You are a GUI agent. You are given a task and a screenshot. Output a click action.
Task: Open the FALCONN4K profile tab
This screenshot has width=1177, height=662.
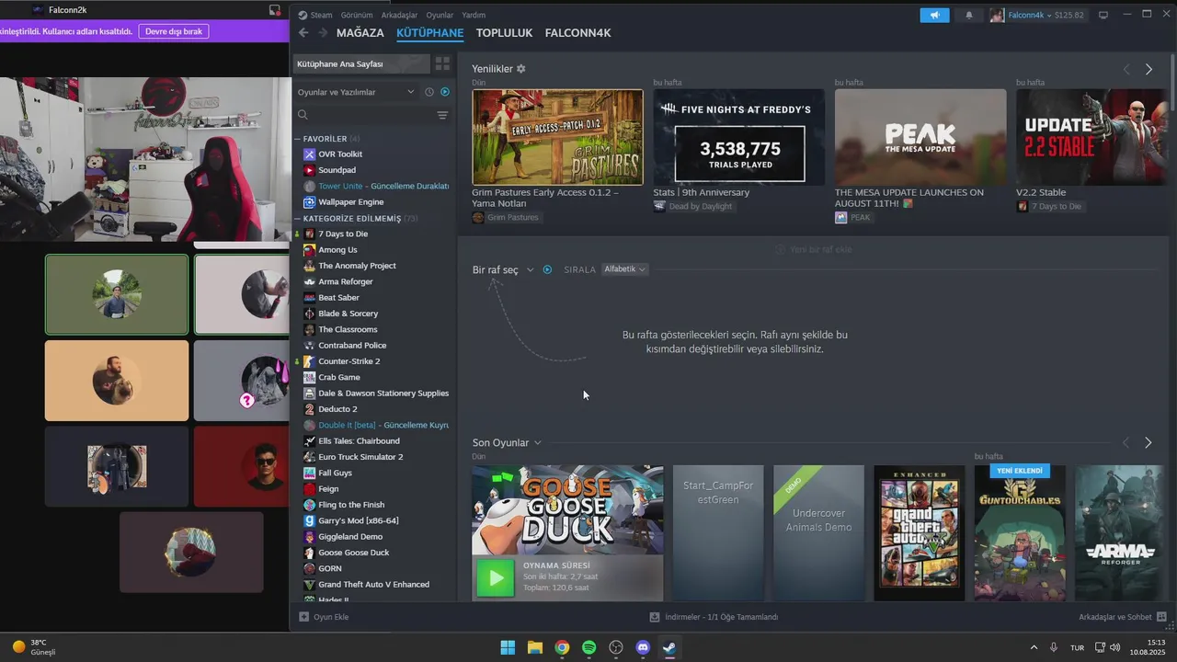(578, 33)
